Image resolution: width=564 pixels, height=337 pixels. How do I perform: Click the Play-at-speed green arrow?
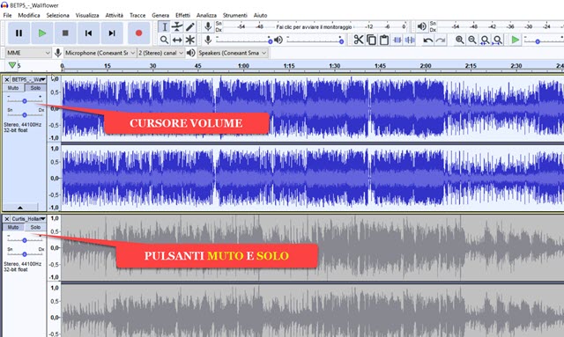point(515,40)
